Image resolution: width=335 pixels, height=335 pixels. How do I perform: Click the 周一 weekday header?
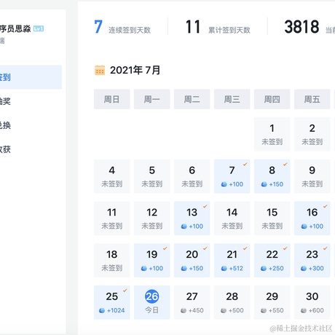coord(152,99)
